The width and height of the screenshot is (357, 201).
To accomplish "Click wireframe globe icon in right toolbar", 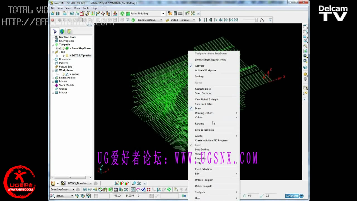I will (305, 79).
